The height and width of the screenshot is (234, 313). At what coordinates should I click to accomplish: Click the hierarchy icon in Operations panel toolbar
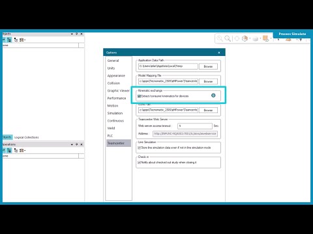coord(16,150)
